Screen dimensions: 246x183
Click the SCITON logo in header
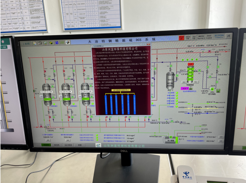point(219,36)
